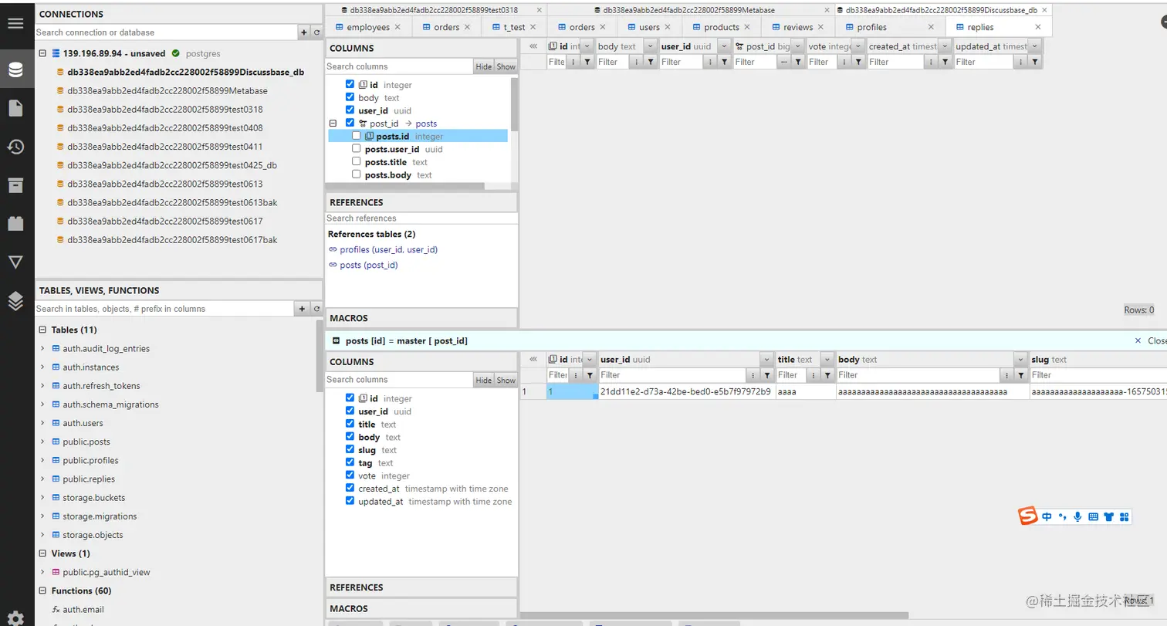Open the hamburger main menu
This screenshot has width=1167, height=626.
point(15,22)
